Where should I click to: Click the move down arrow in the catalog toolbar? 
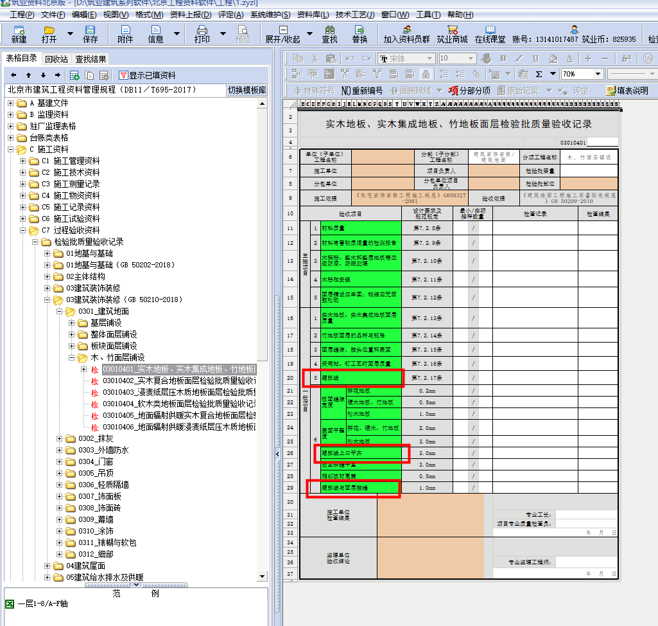pyautogui.click(x=43, y=75)
